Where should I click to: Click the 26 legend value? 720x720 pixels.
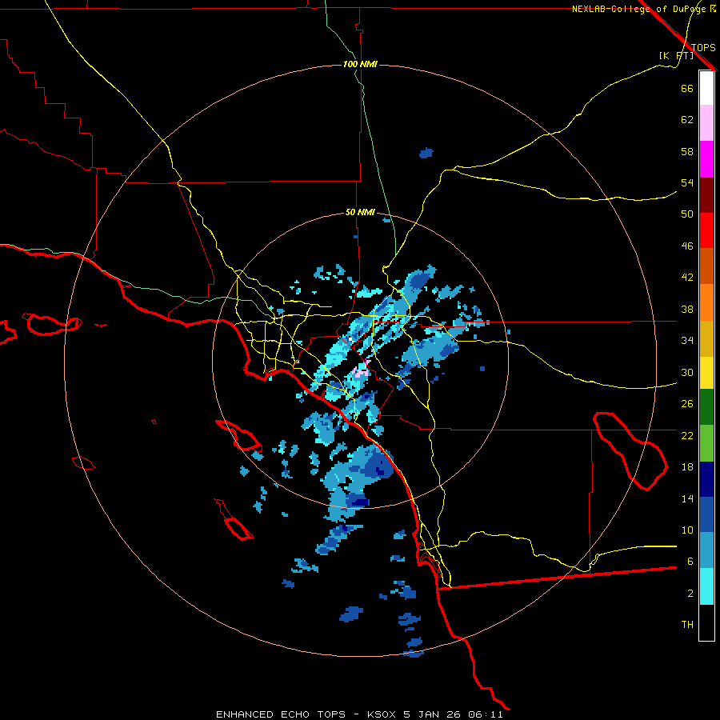pos(687,404)
